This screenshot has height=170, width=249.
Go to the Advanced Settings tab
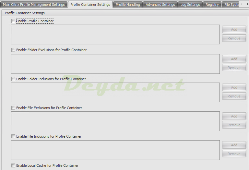point(160,5)
